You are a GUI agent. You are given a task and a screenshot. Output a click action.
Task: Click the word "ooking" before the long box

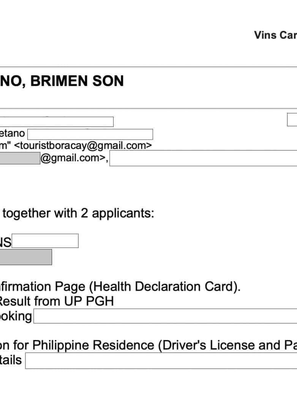coord(16,316)
